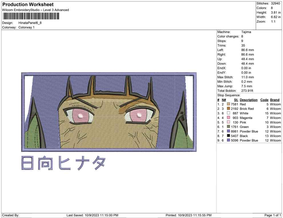Click the Left value '86.6 mm'

pos(248,50)
